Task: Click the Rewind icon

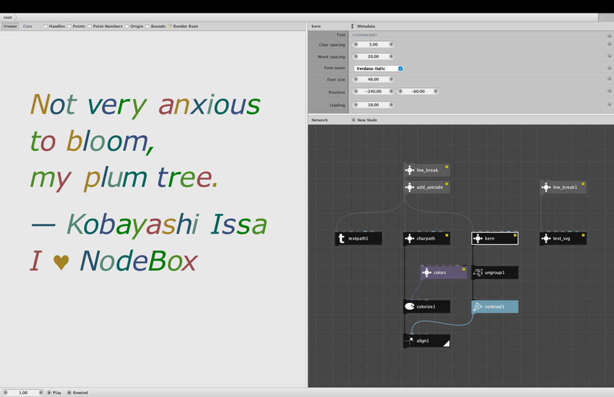Action: (x=69, y=392)
